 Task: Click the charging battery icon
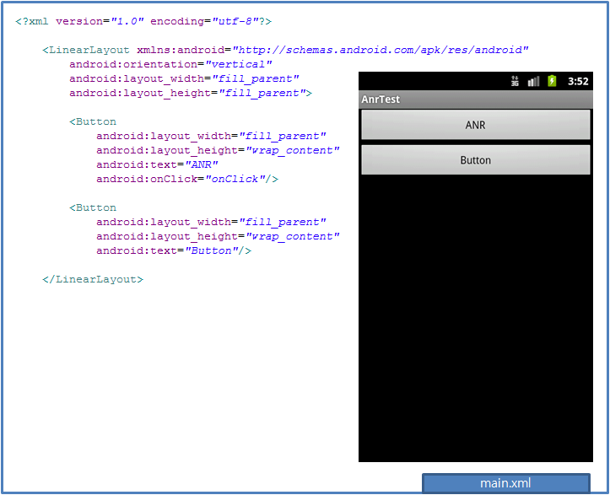pos(552,81)
